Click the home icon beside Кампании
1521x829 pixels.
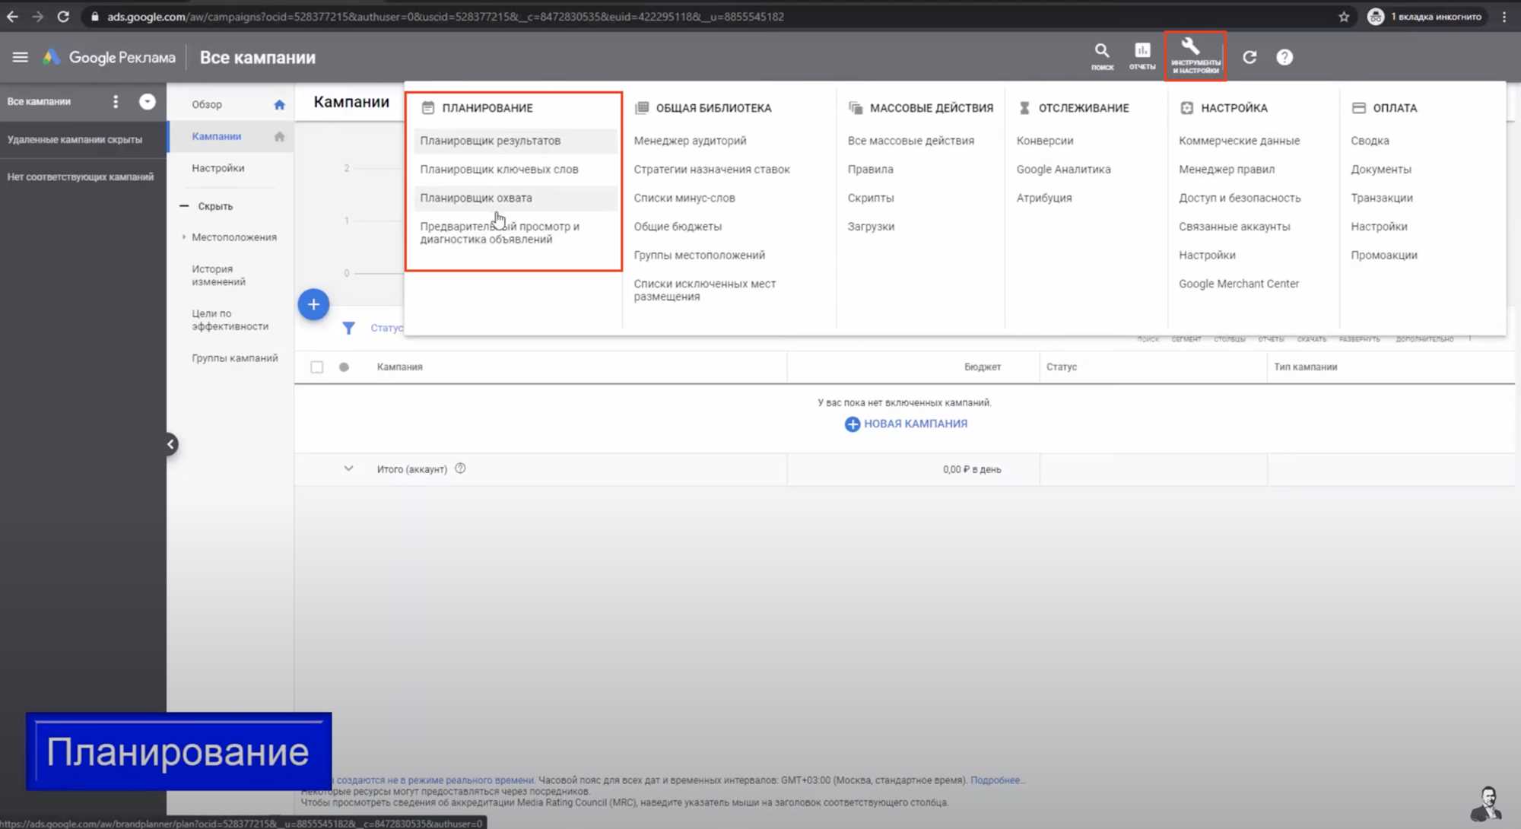pyautogui.click(x=279, y=137)
